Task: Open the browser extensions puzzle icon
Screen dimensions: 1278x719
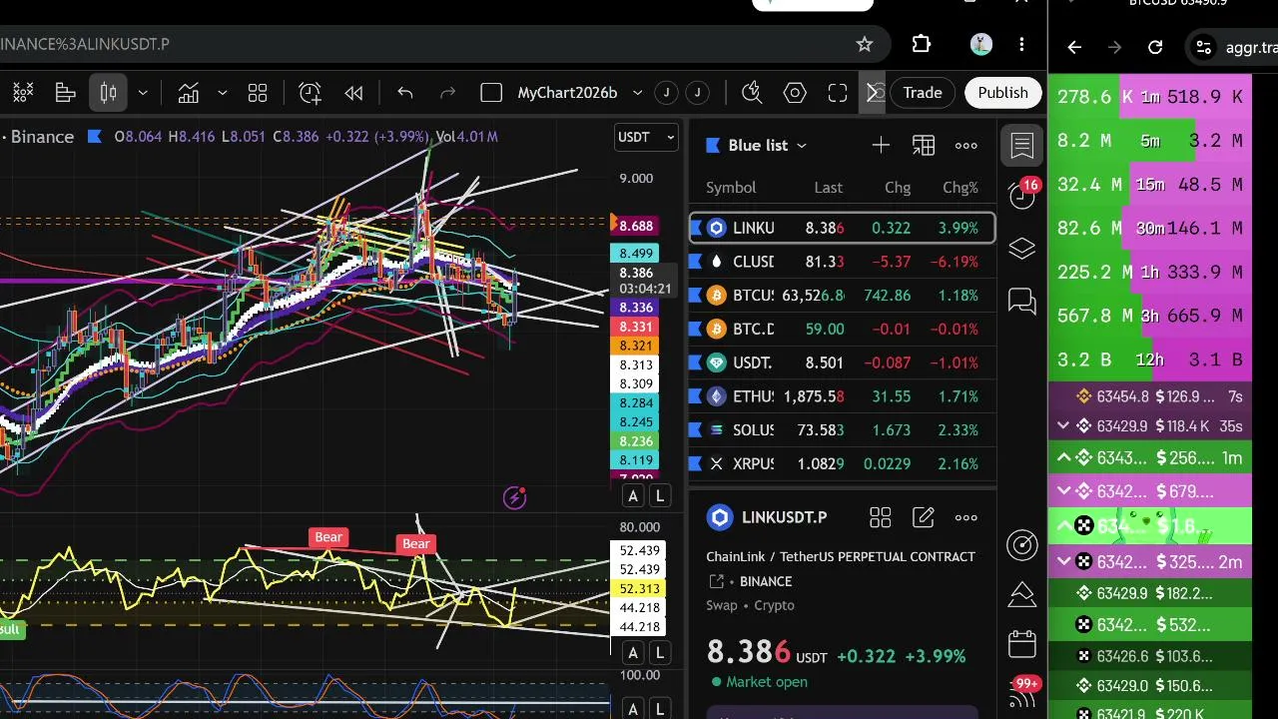Action: (x=922, y=44)
